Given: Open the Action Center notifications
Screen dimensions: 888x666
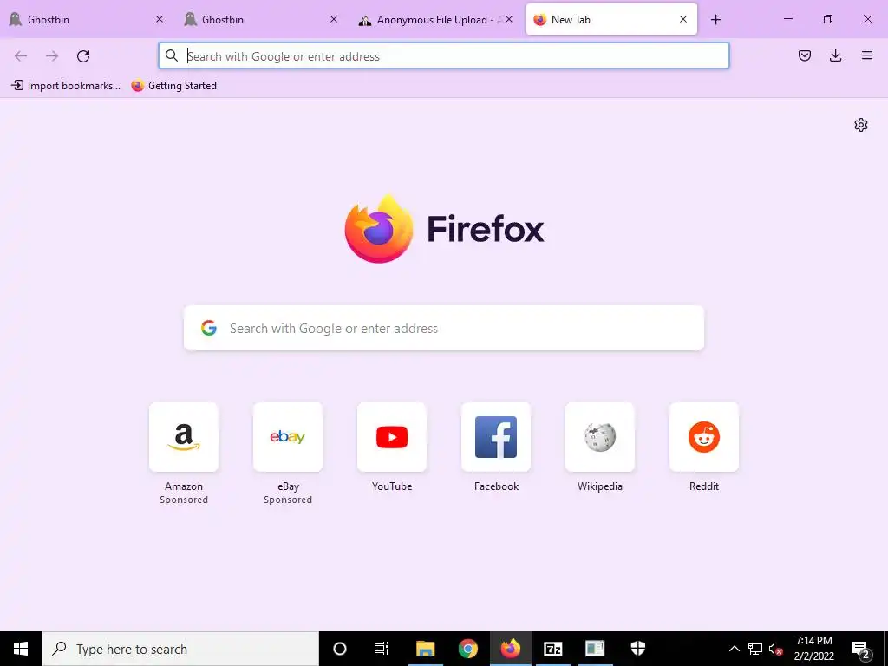Looking at the screenshot, I should tap(861, 649).
